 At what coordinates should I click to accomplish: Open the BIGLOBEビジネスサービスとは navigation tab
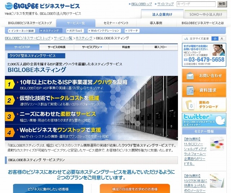[x=202, y=23]
